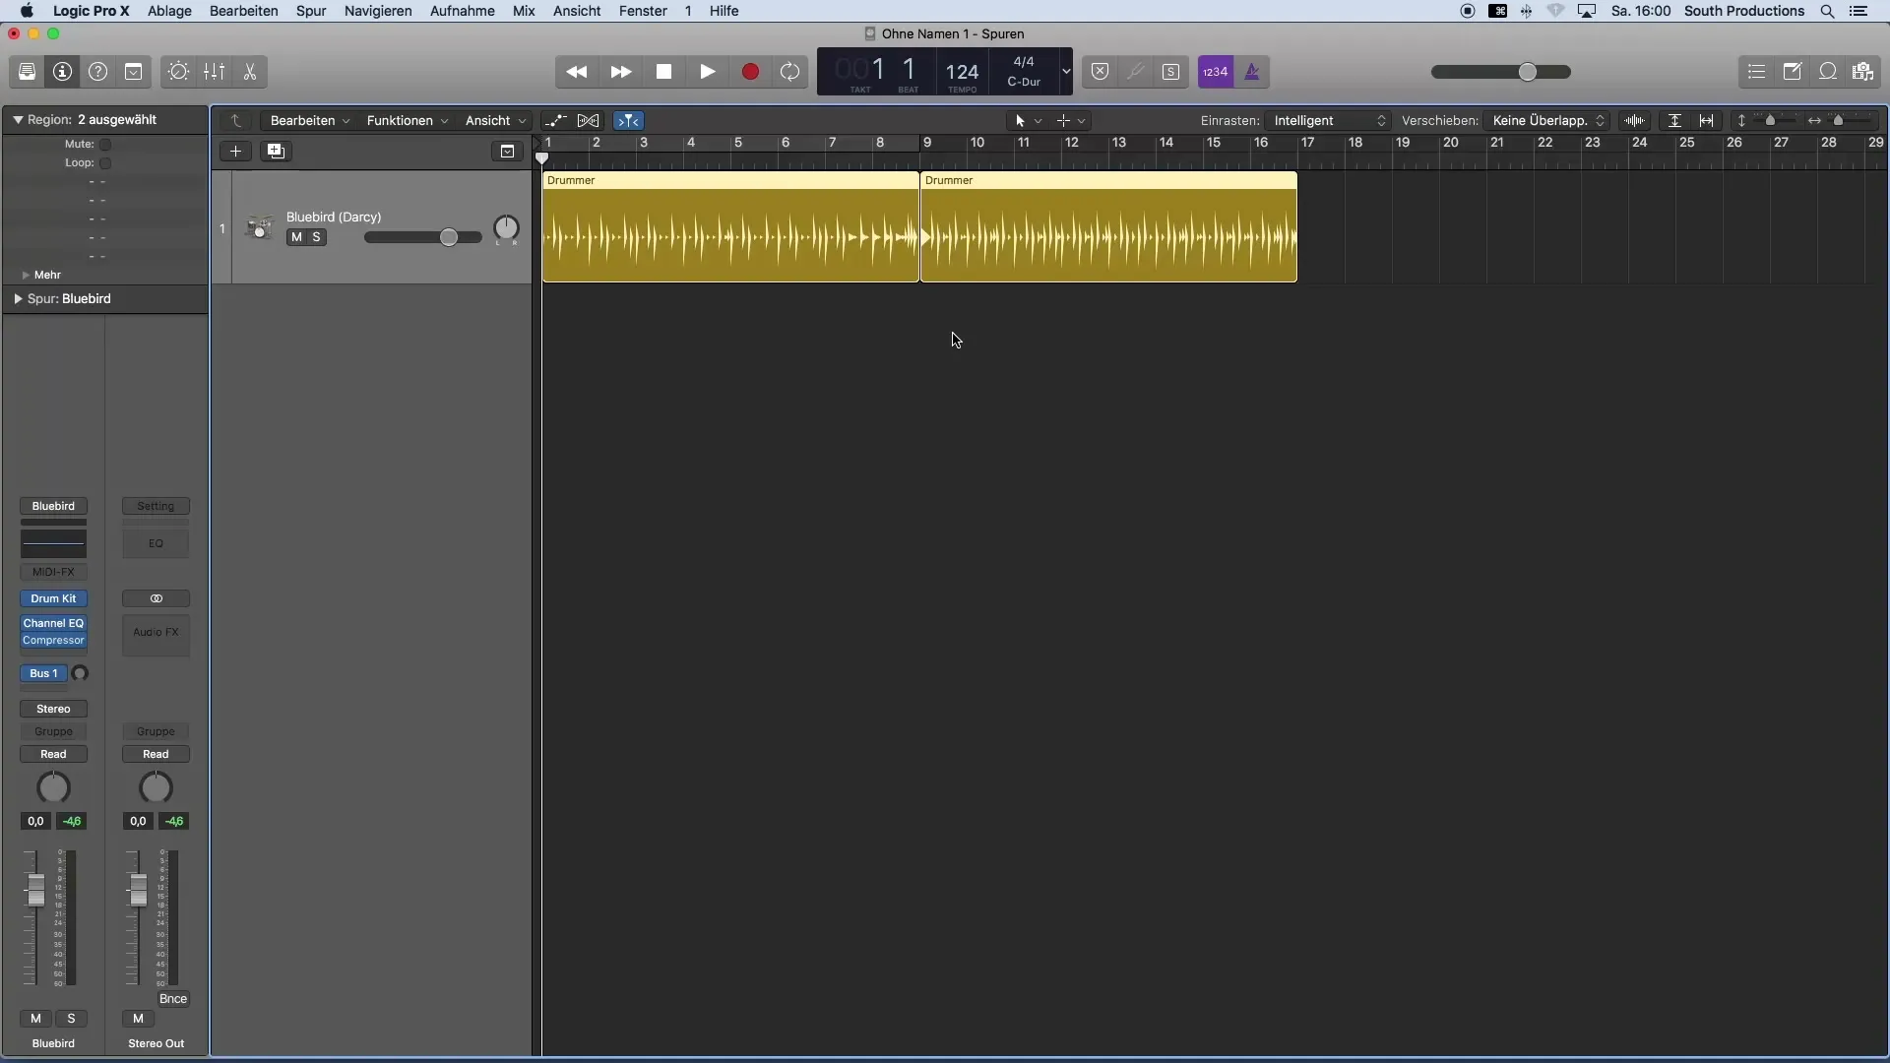Open the Media Browsers icon
Screen dimensions: 1890x1063
pos(1862,72)
